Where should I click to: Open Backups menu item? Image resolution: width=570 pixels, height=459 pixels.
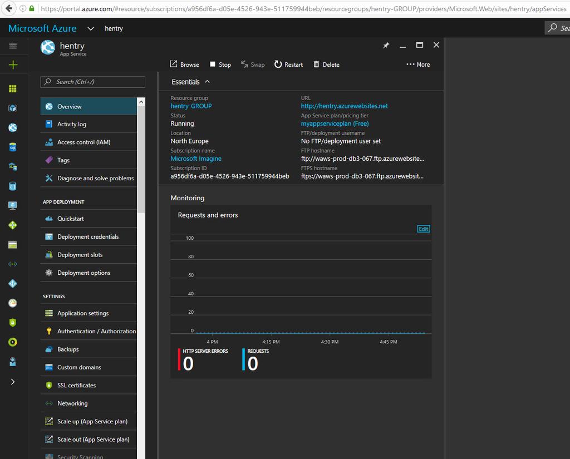tap(89, 349)
